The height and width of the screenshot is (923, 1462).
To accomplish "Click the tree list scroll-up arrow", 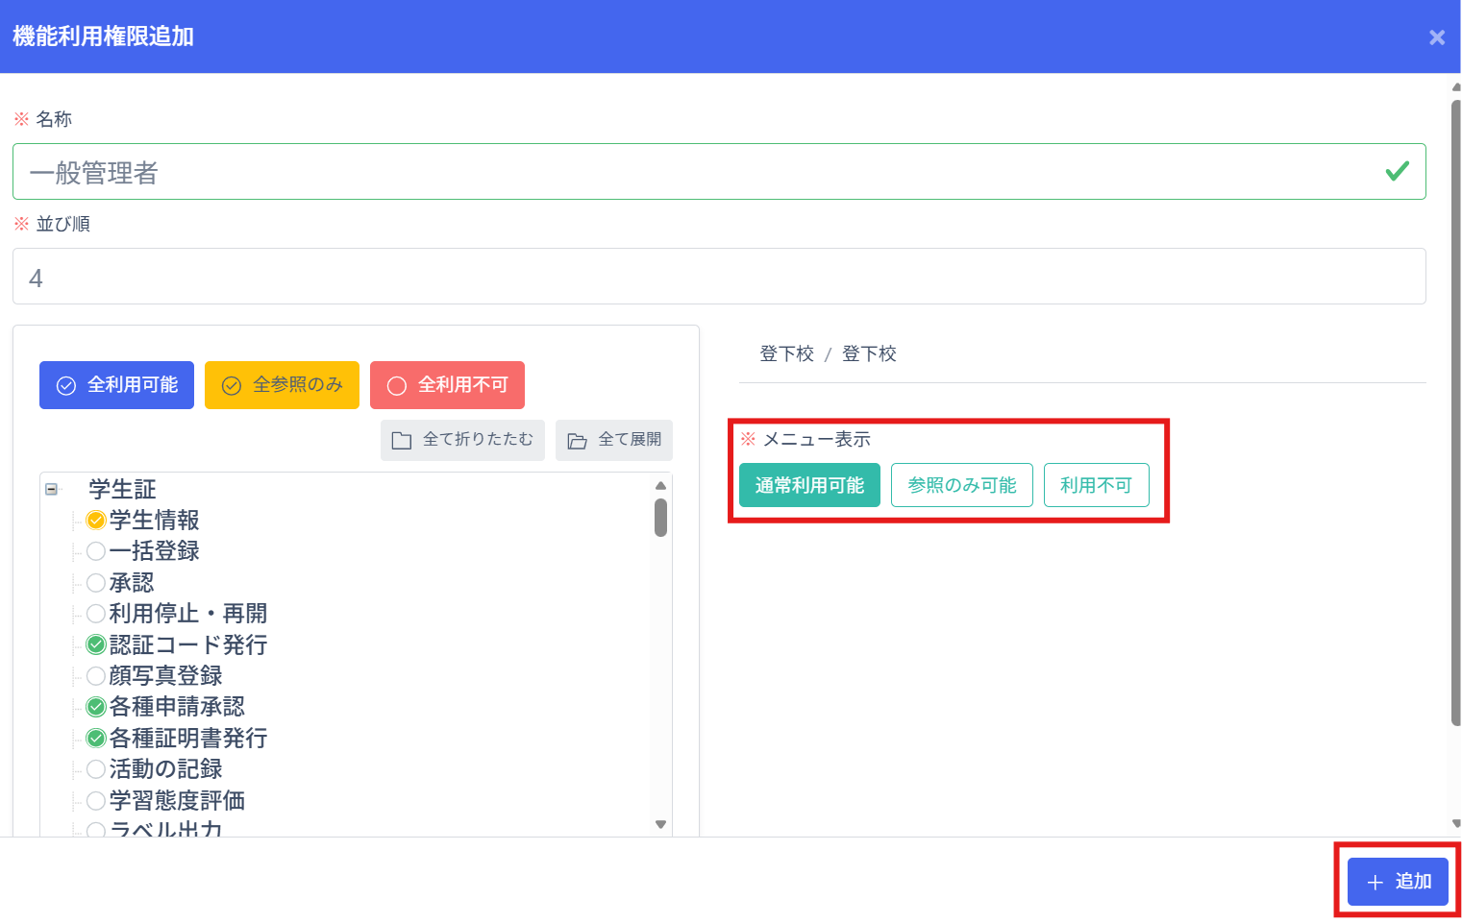I will pos(660,486).
